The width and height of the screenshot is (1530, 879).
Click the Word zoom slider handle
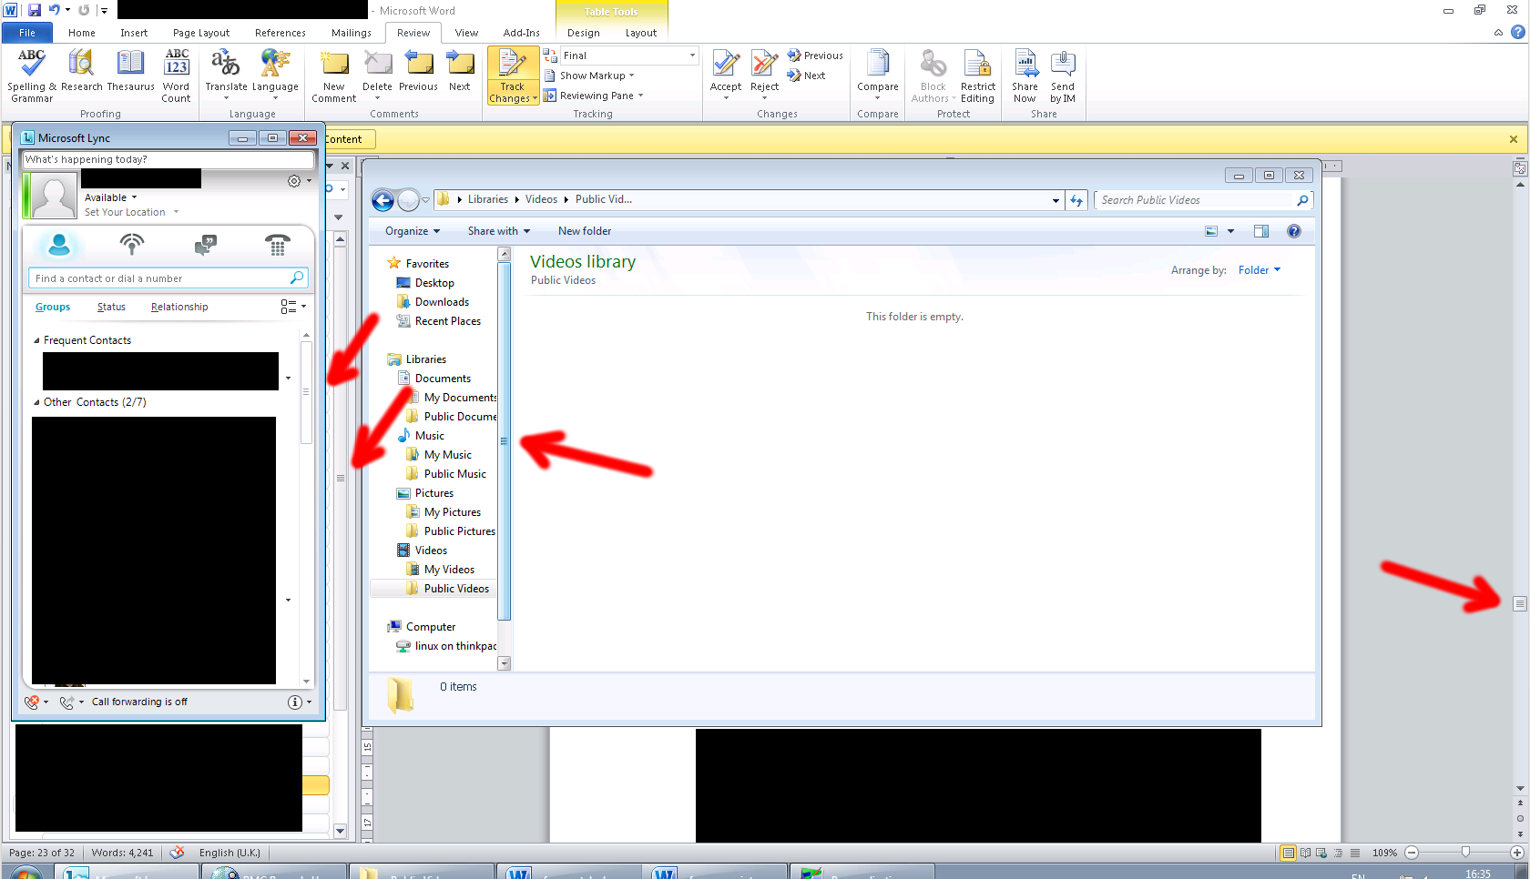pyautogui.click(x=1465, y=853)
